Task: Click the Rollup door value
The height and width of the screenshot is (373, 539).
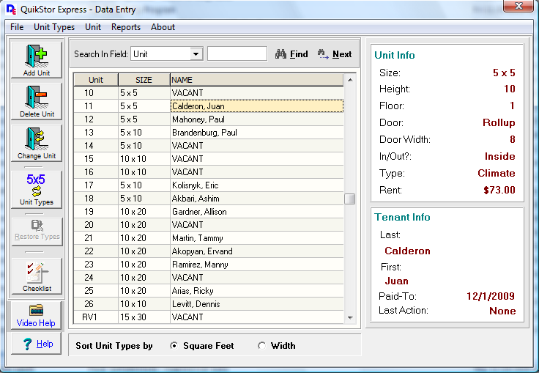Action: [499, 122]
